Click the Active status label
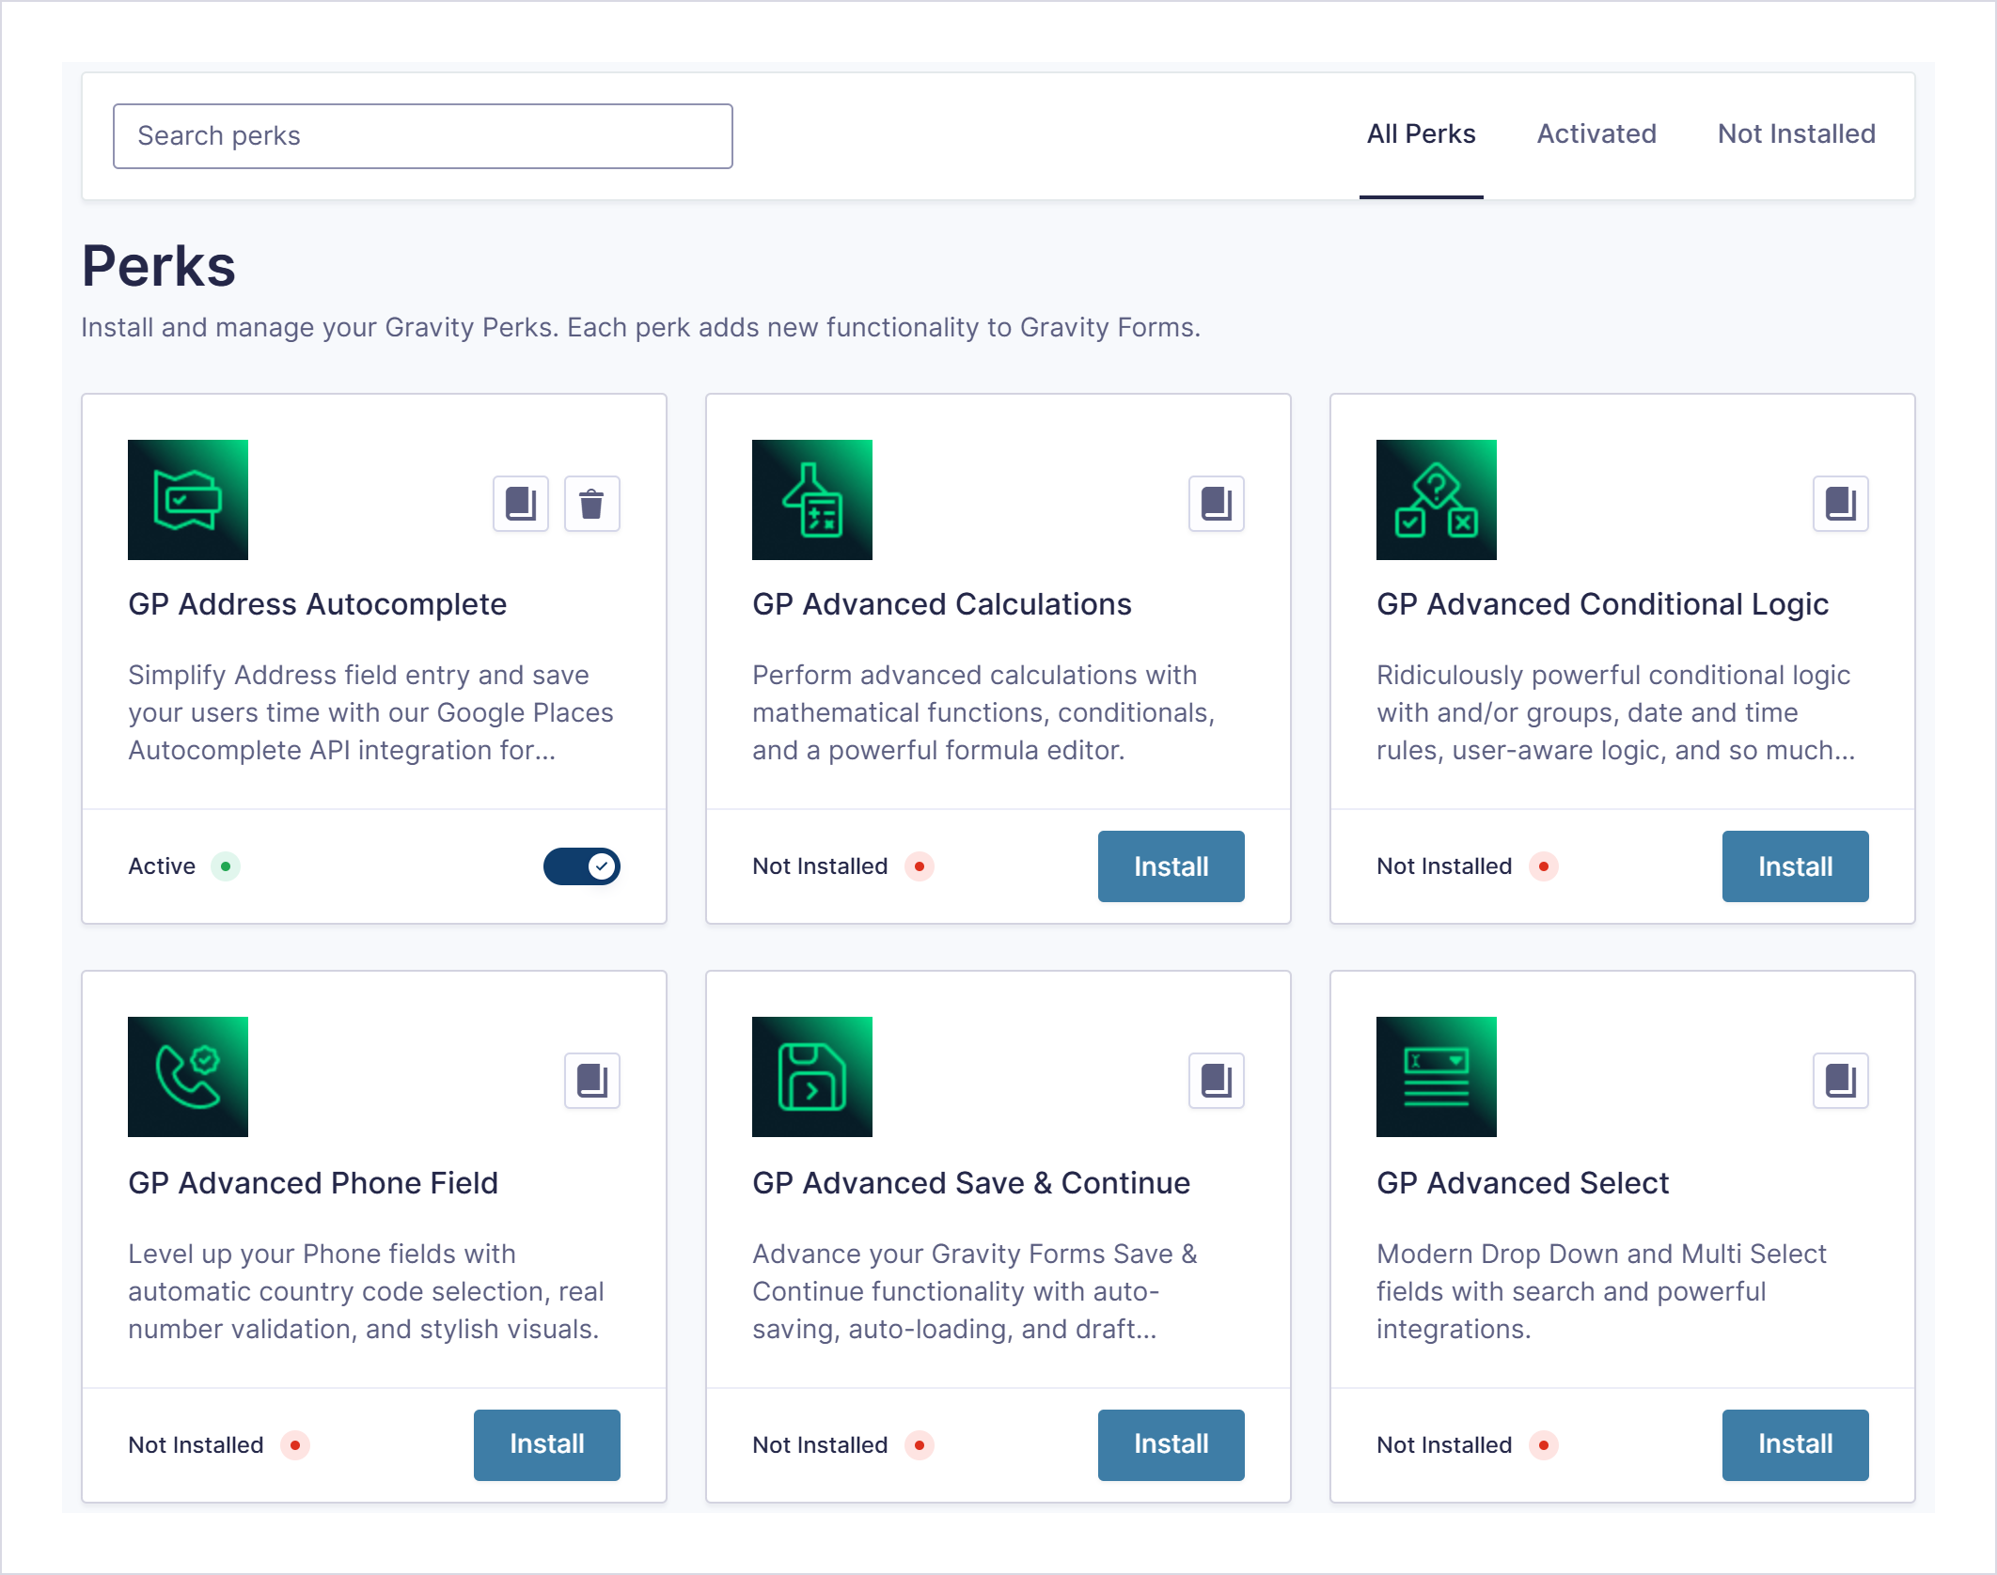 (162, 866)
